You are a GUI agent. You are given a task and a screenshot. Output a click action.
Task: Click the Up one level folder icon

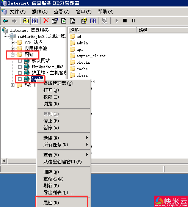[x=26, y=21]
